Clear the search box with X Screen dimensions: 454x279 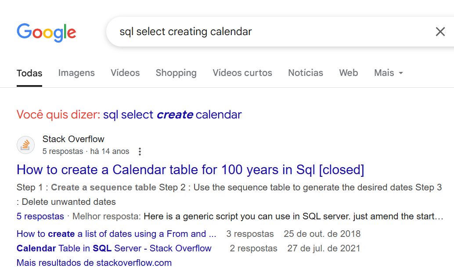pyautogui.click(x=440, y=32)
